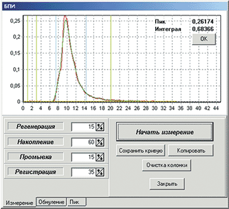The width and height of the screenshot is (229, 209).
Task: Focus the Регистрация value field showing 35
Action: 84,172
